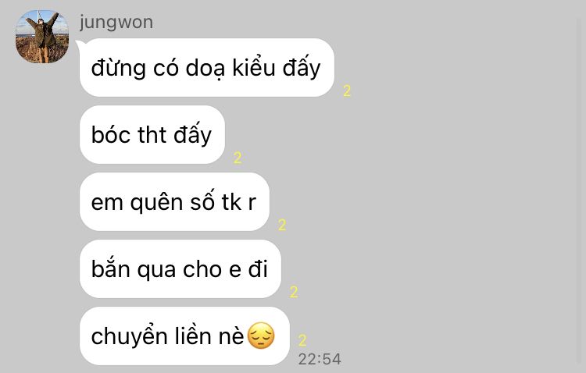Click the sender name jungwon
This screenshot has width=586, height=373.
tap(116, 23)
